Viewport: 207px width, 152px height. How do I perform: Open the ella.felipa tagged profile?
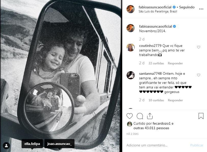pos(32,144)
